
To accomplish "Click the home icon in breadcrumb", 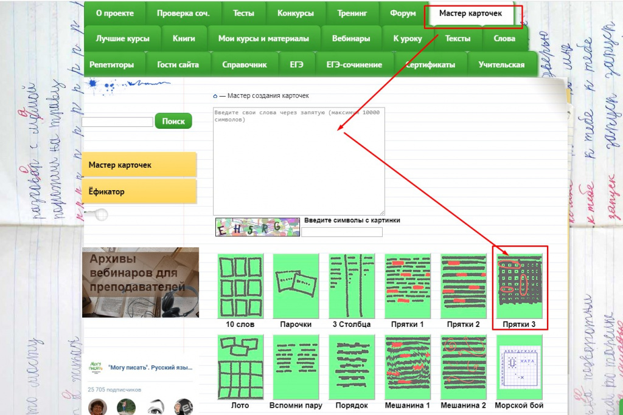I will [x=215, y=96].
